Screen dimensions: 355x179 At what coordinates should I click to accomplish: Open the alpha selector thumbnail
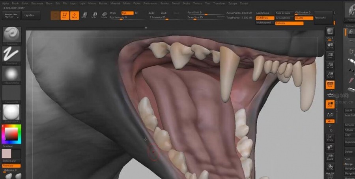pyautogui.click(x=12, y=74)
